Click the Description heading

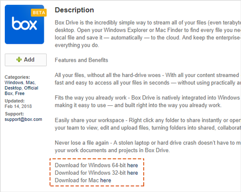pos(74,10)
